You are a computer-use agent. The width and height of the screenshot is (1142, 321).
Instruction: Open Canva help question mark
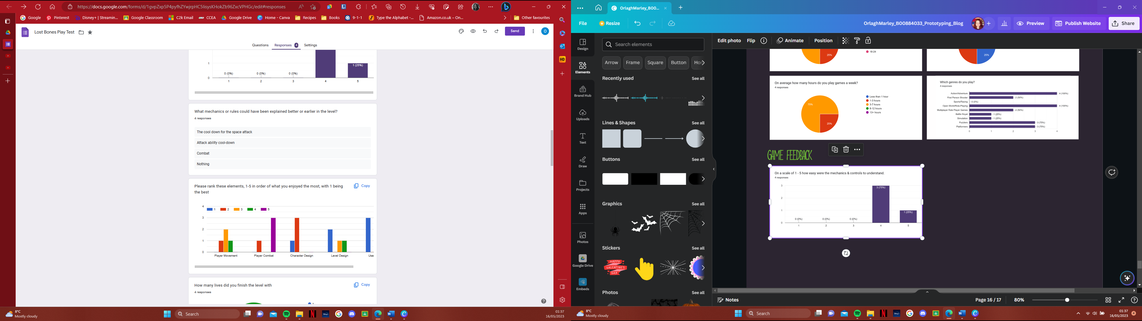pos(1134,300)
